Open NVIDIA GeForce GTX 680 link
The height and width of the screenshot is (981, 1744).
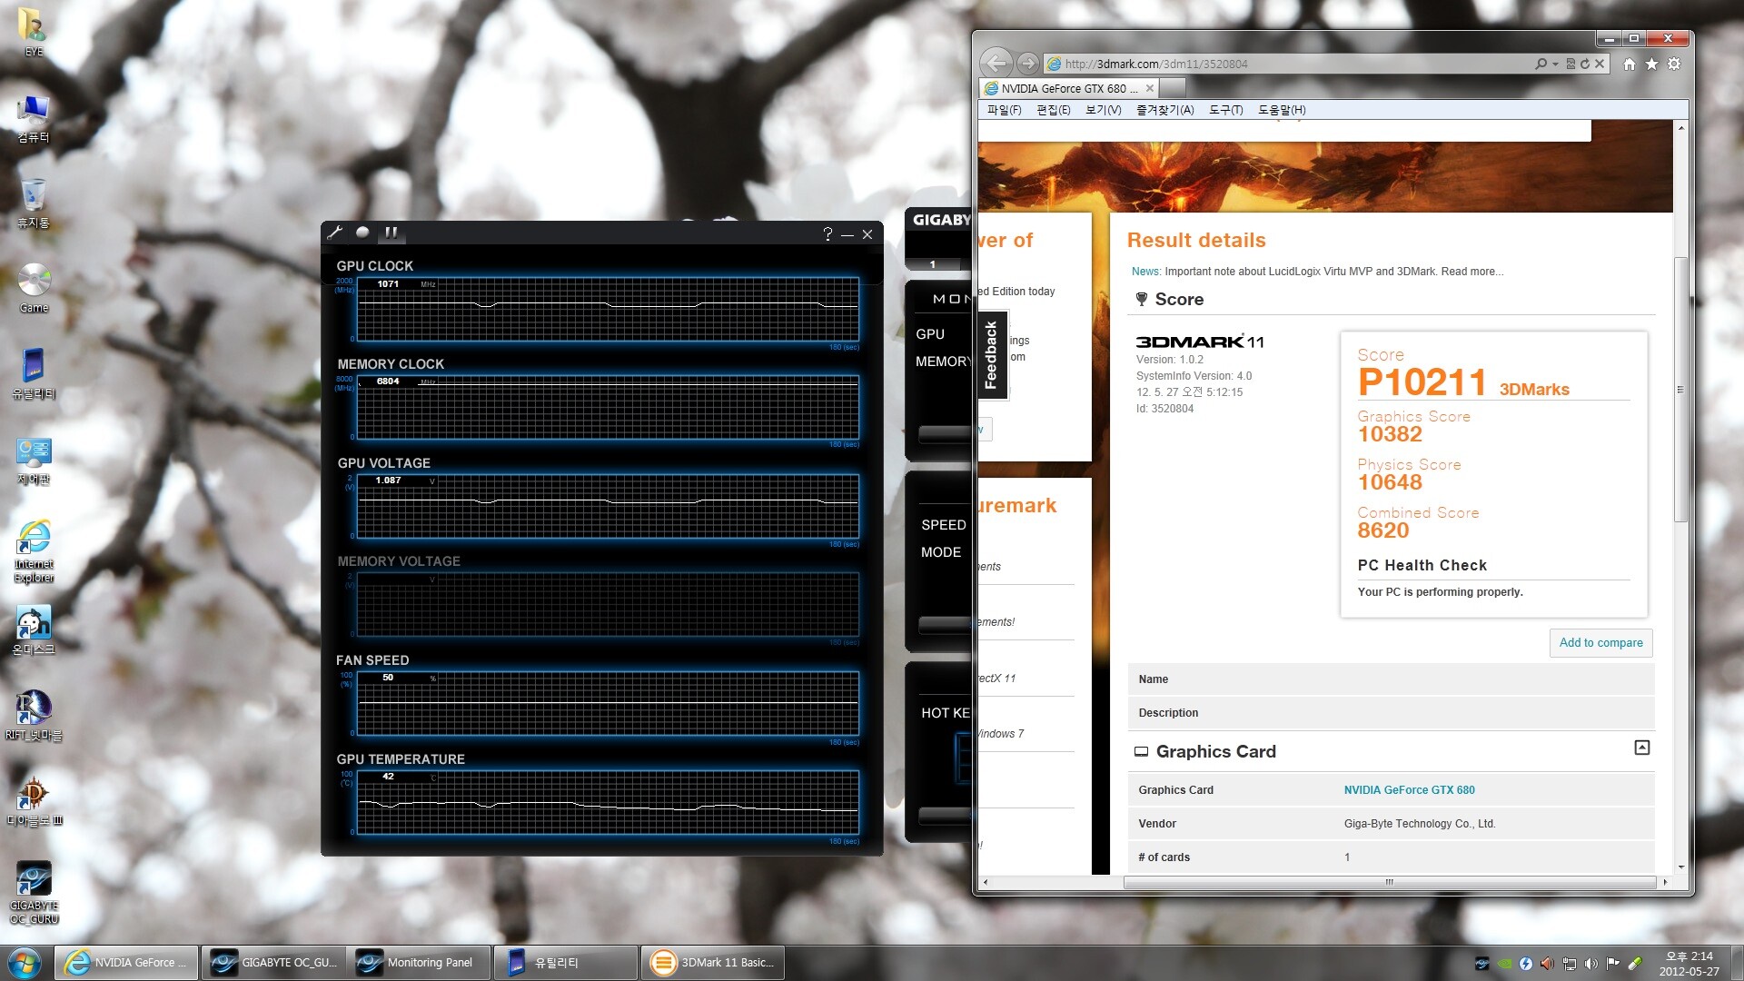(x=1409, y=790)
